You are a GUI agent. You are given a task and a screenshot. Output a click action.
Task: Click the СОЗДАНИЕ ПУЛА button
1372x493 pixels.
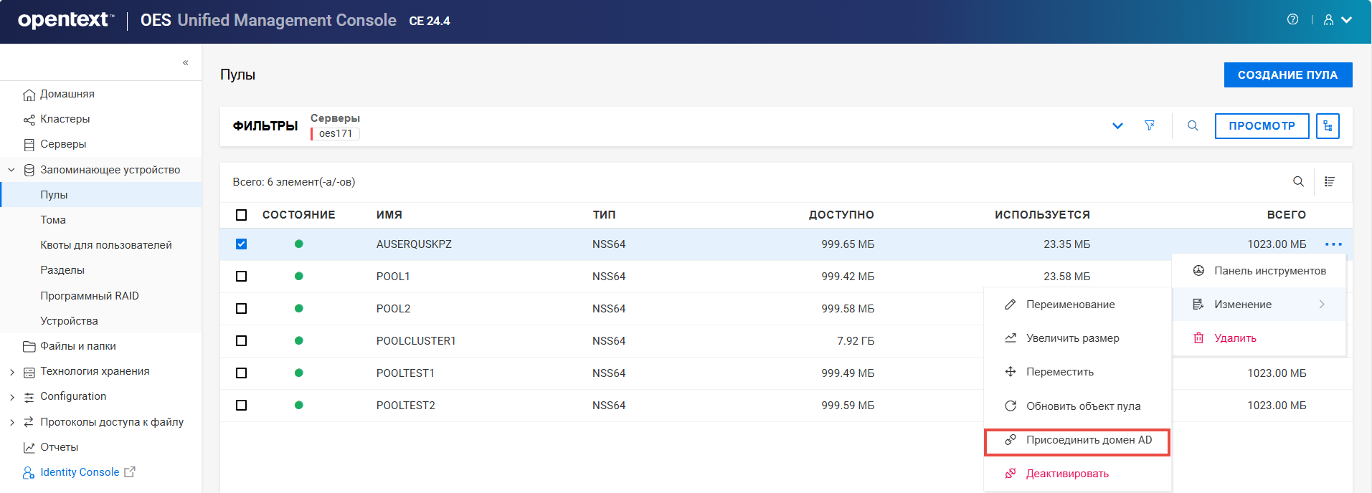pyautogui.click(x=1287, y=75)
